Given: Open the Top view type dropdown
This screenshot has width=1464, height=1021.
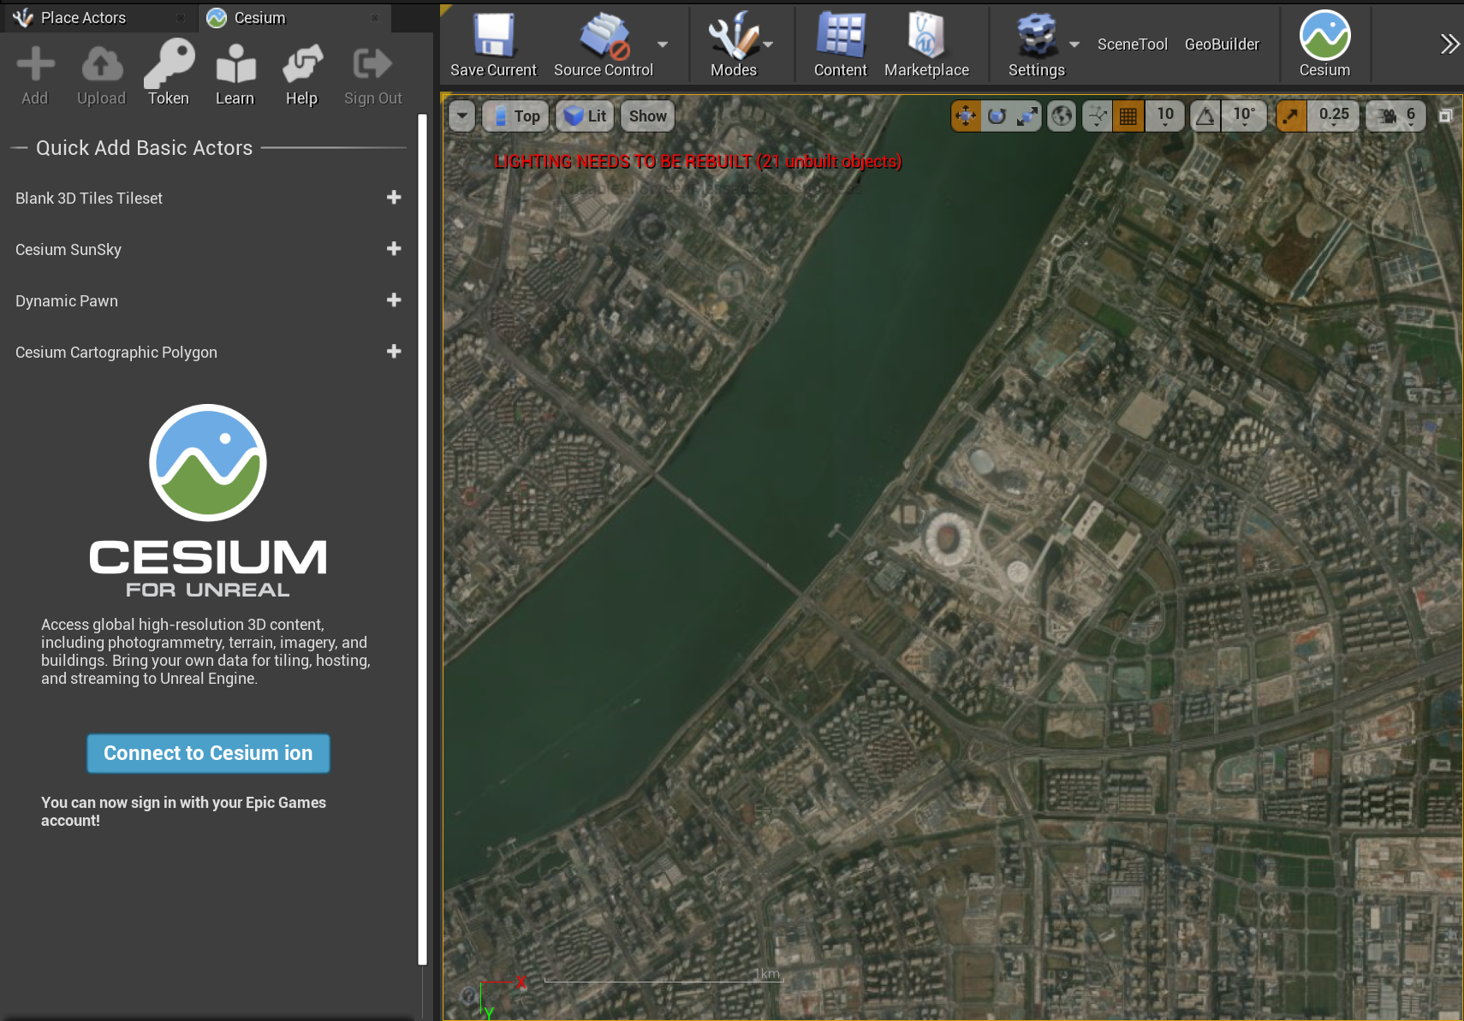Looking at the screenshot, I should [x=515, y=116].
